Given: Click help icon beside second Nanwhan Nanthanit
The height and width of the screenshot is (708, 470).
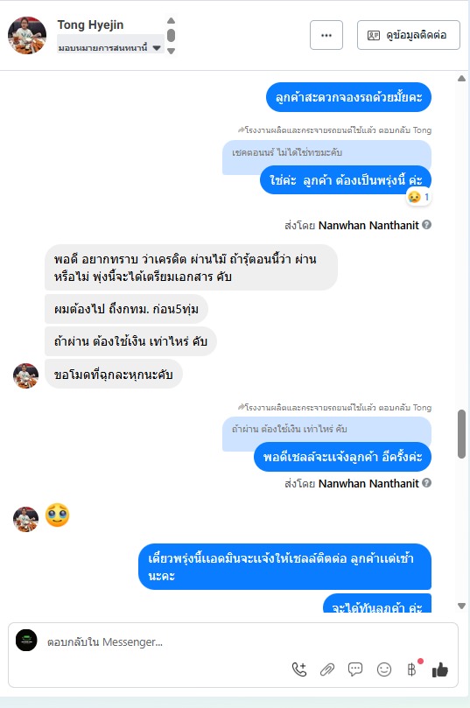Looking at the screenshot, I should pos(426,483).
